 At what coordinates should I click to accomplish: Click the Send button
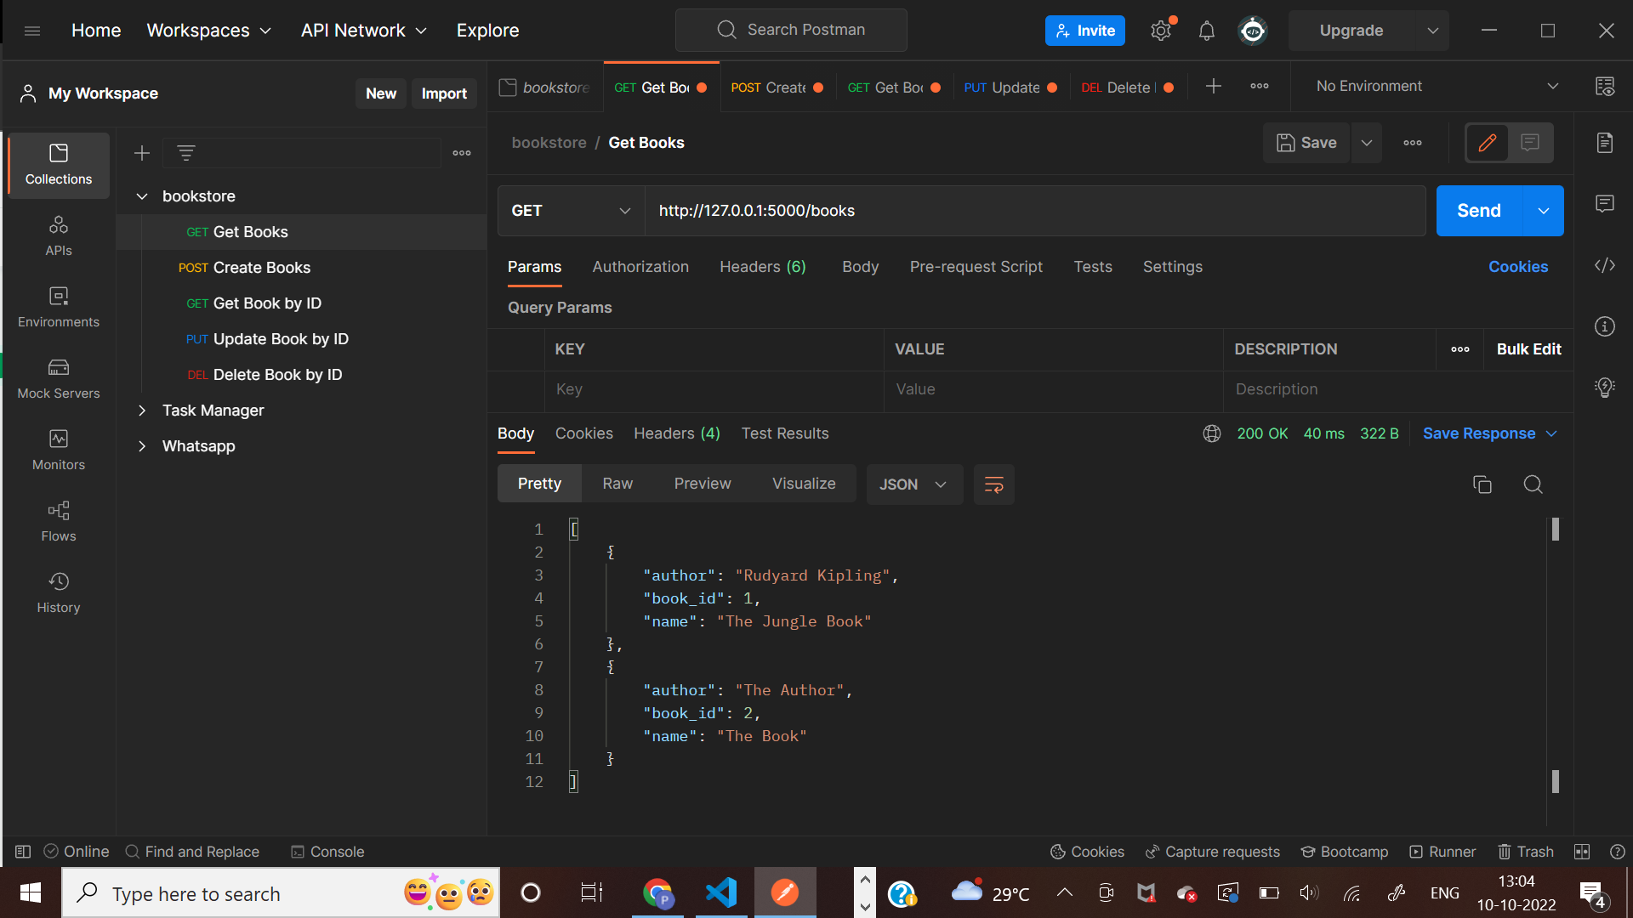pyautogui.click(x=1478, y=210)
